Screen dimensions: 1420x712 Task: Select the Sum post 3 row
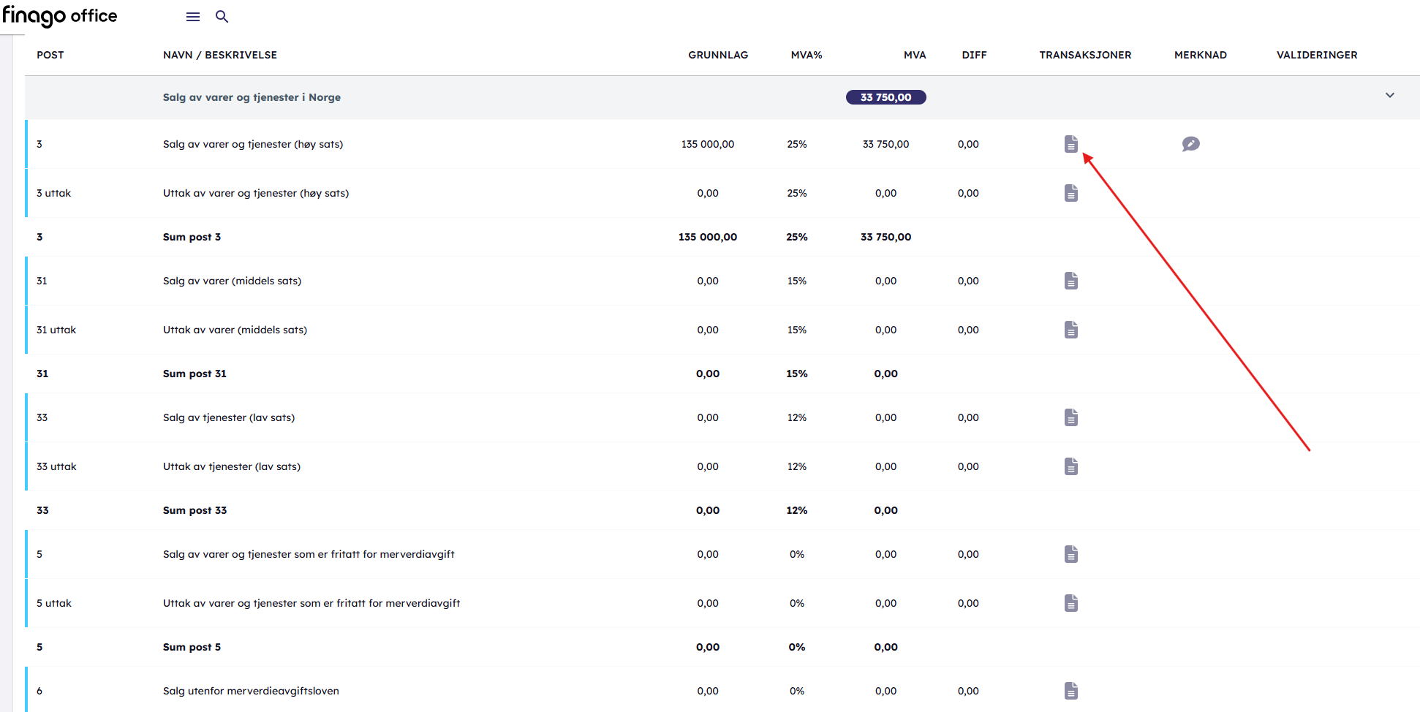[x=192, y=237]
